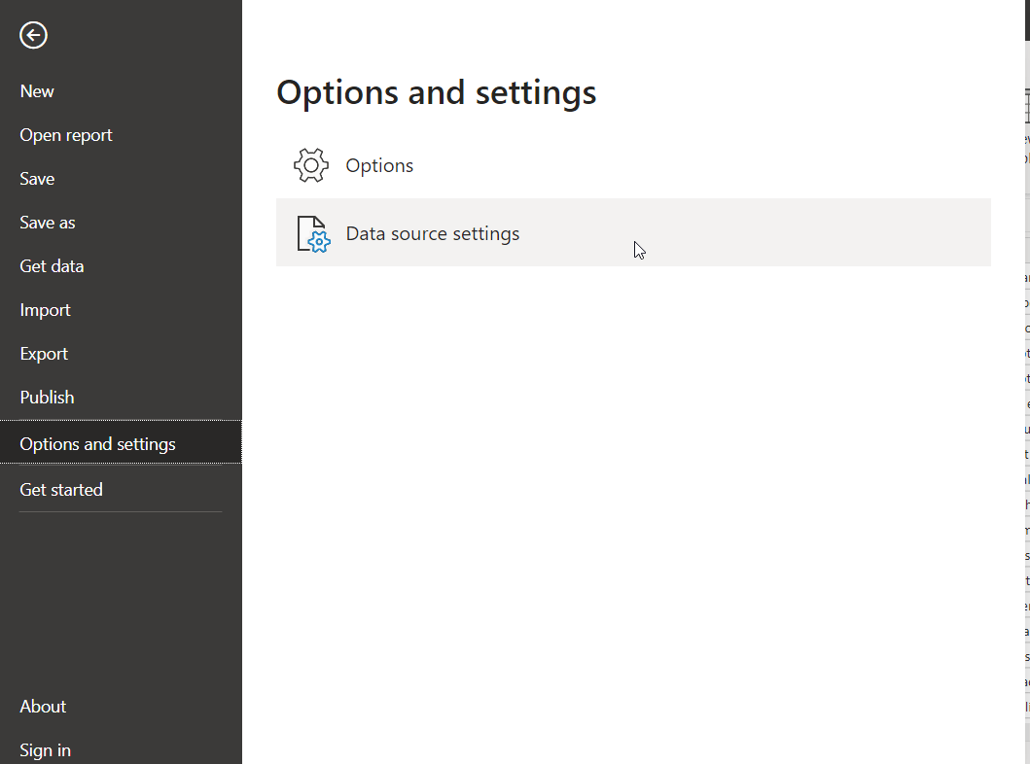This screenshot has width=1030, height=764.
Task: Click the Options gear icon
Action: pos(310,165)
